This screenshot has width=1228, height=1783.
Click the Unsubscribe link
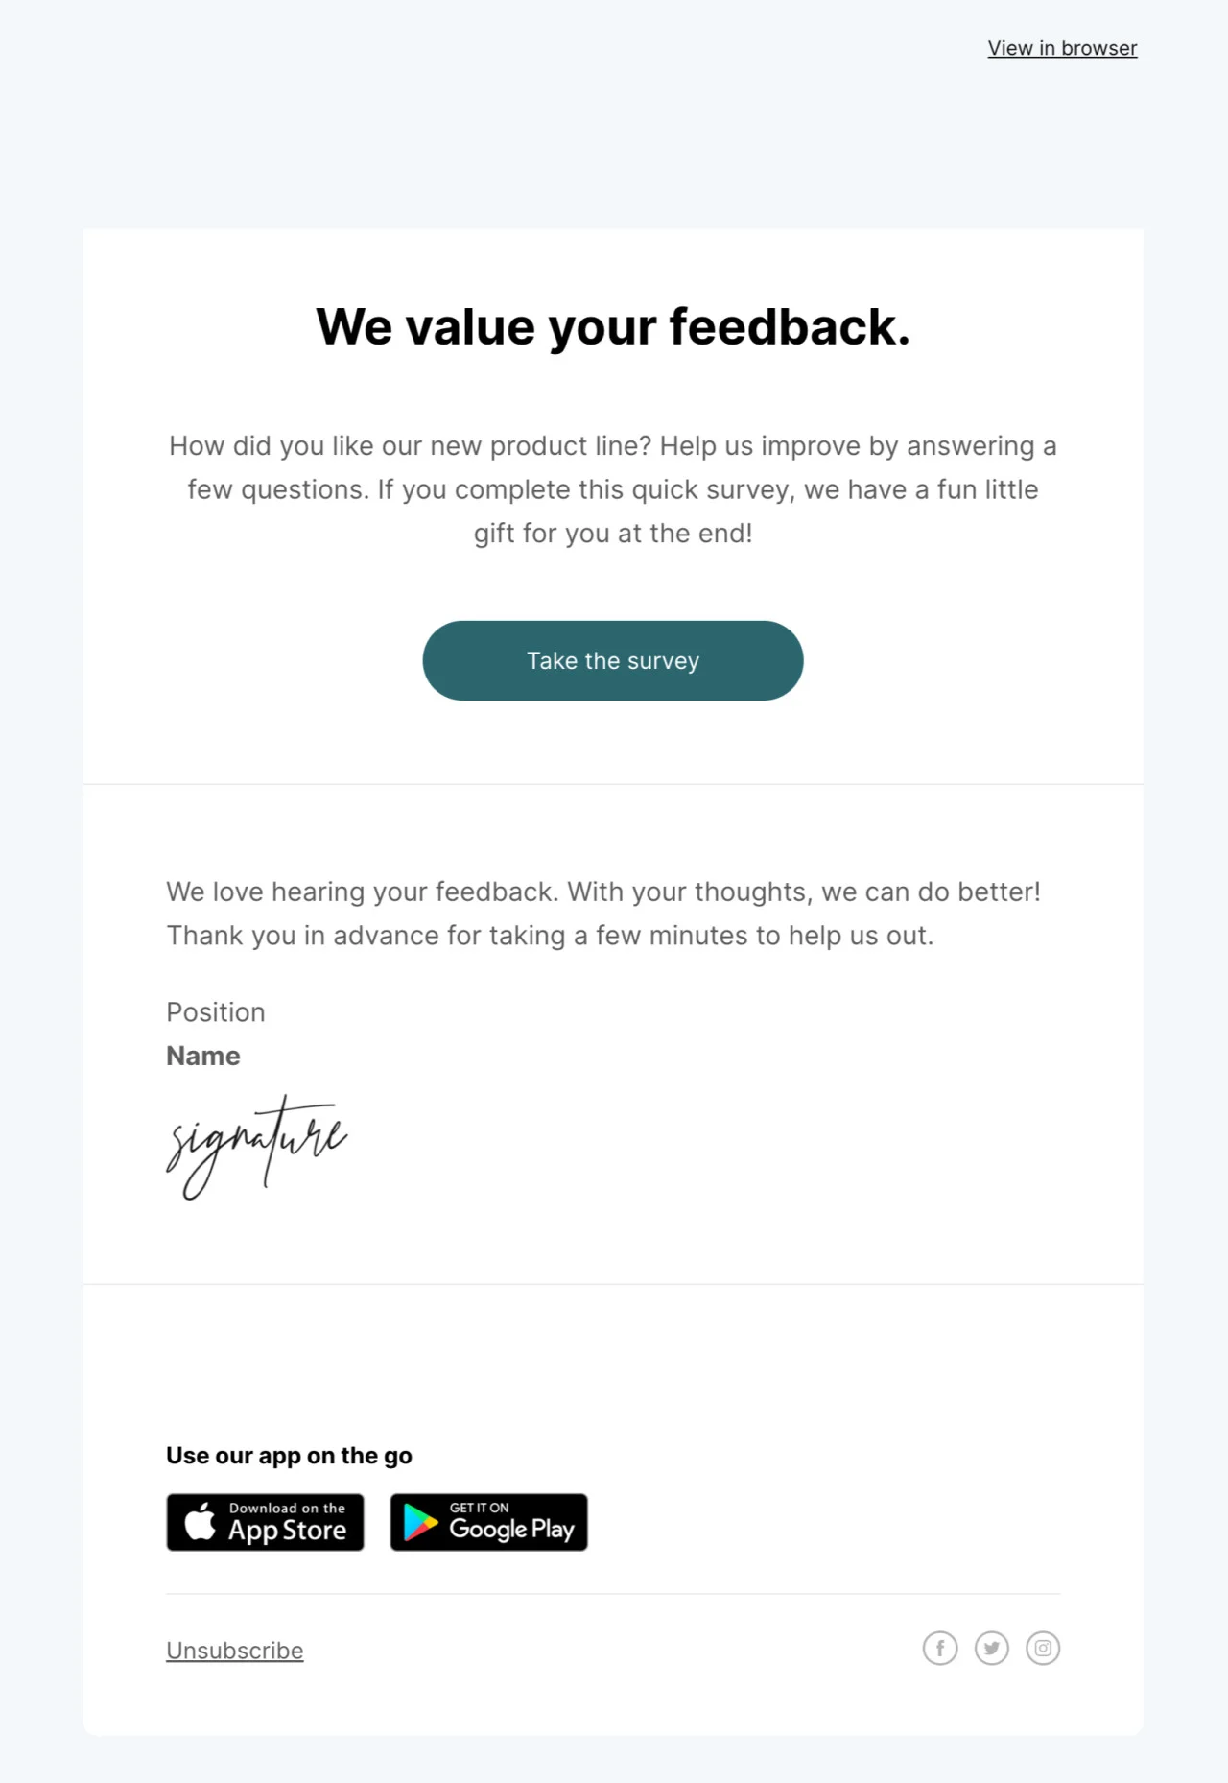click(x=235, y=1651)
